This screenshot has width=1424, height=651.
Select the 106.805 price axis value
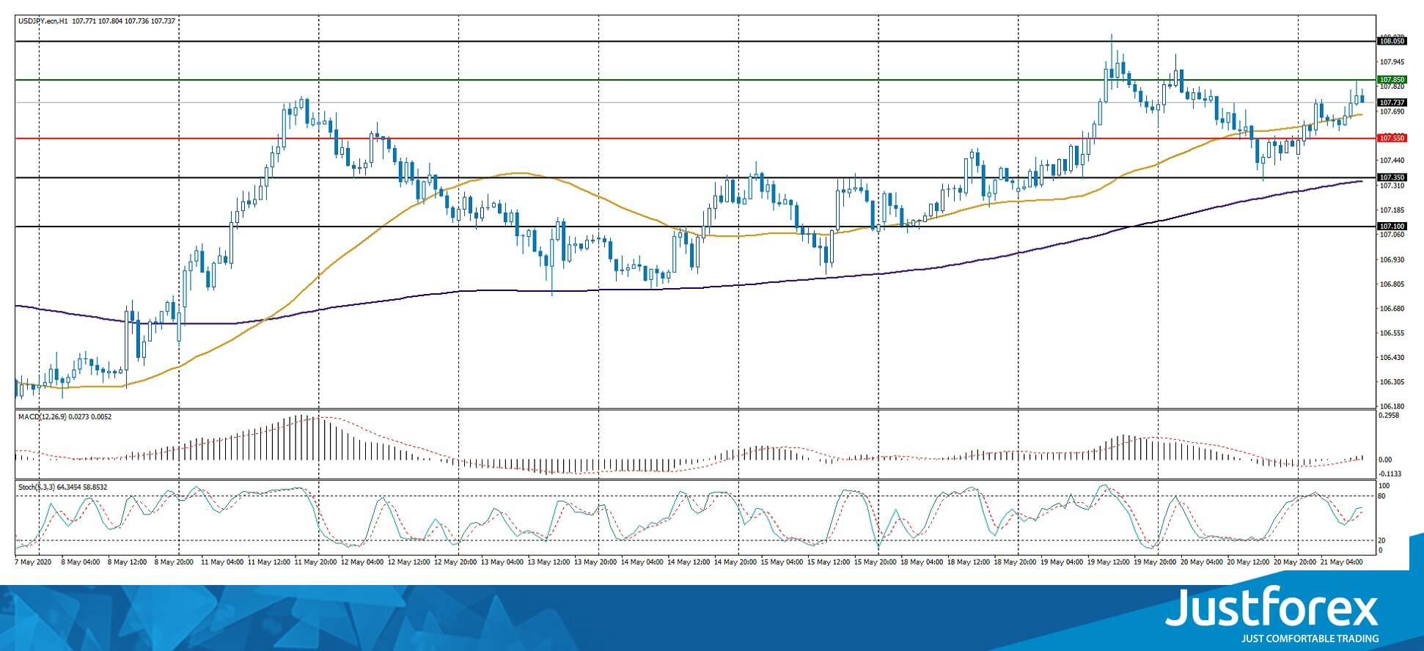click(1392, 284)
